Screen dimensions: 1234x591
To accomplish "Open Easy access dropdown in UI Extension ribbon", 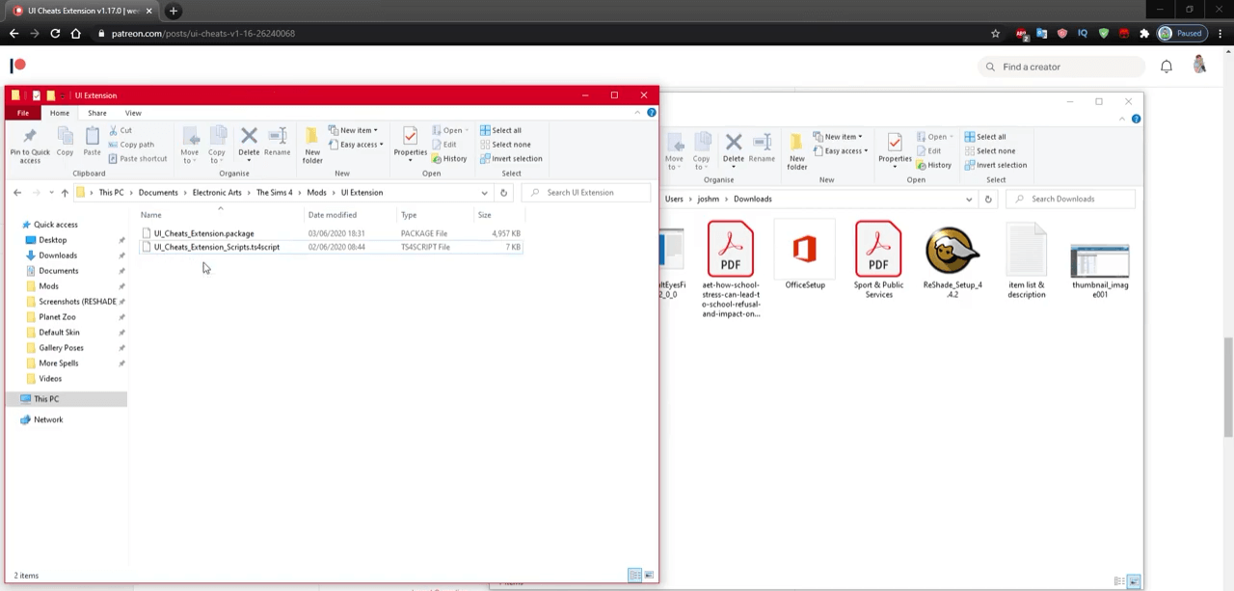I will pyautogui.click(x=356, y=145).
